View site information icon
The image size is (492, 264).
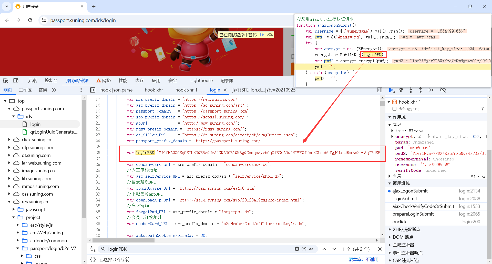(x=44, y=20)
